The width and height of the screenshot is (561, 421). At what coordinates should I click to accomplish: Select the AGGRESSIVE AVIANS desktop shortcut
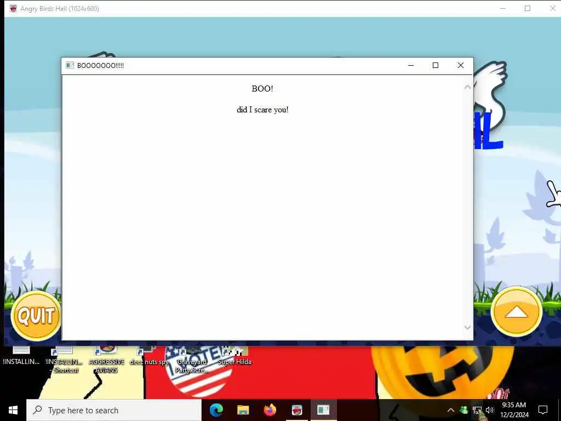(107, 360)
